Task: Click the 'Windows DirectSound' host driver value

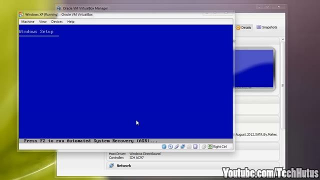Action: click(x=145, y=153)
